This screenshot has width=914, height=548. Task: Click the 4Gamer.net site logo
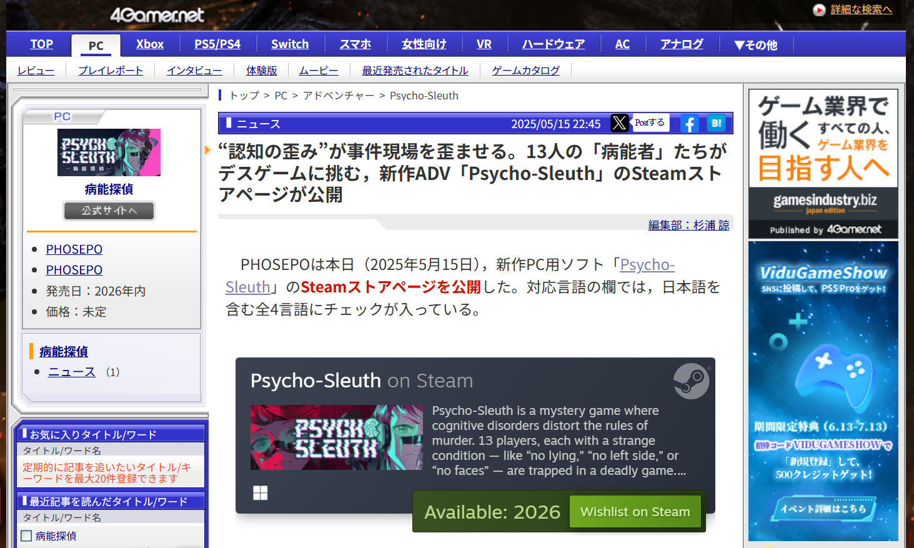point(157,15)
